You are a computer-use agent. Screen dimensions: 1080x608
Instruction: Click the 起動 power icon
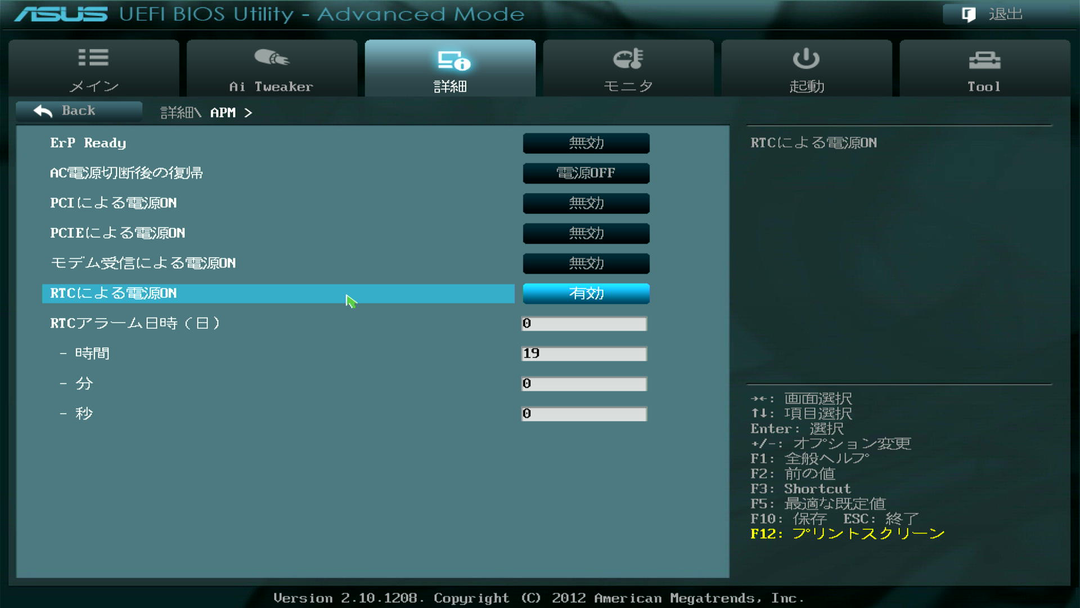[806, 58]
